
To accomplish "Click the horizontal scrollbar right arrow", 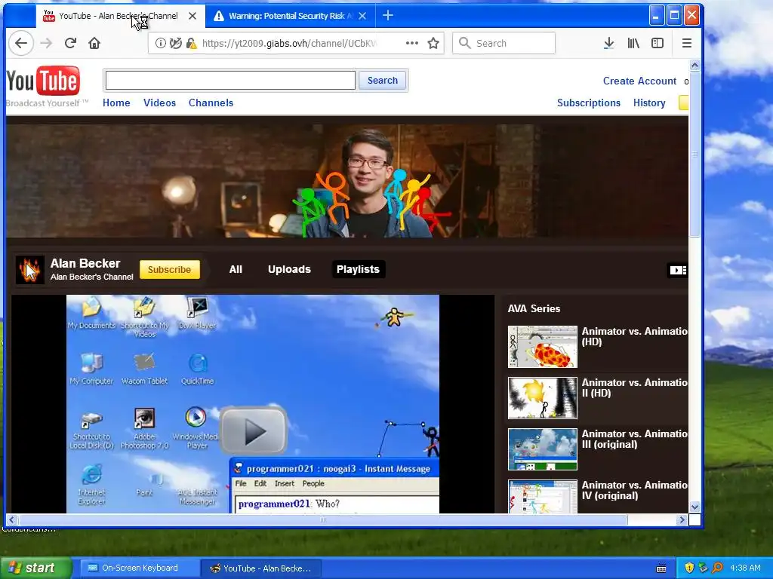I will tap(682, 519).
